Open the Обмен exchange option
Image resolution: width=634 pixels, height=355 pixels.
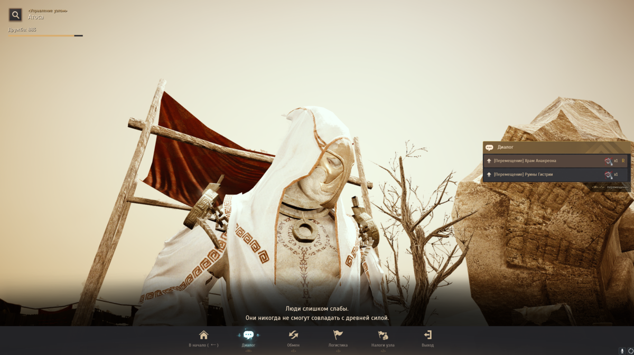click(293, 339)
